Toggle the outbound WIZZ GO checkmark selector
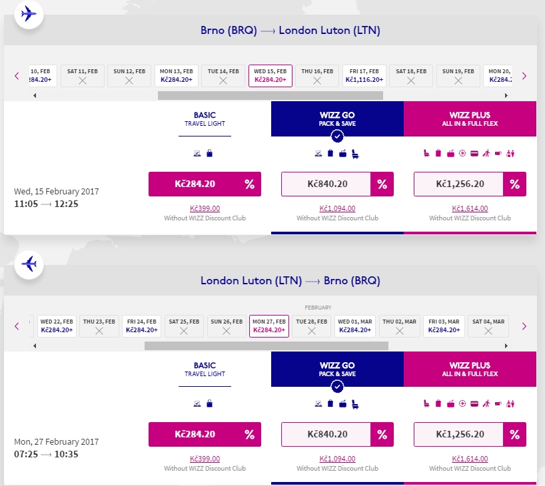The width and height of the screenshot is (545, 486). [337, 136]
